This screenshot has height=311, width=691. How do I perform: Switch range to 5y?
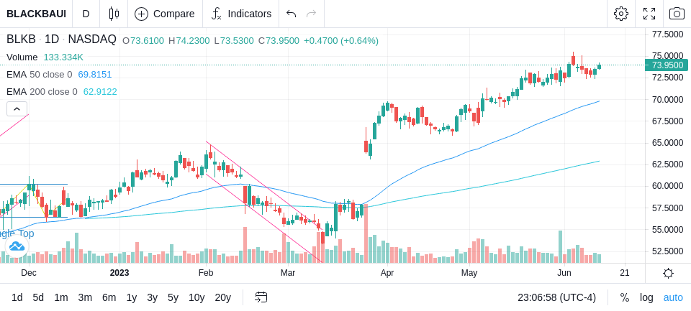[x=173, y=298]
